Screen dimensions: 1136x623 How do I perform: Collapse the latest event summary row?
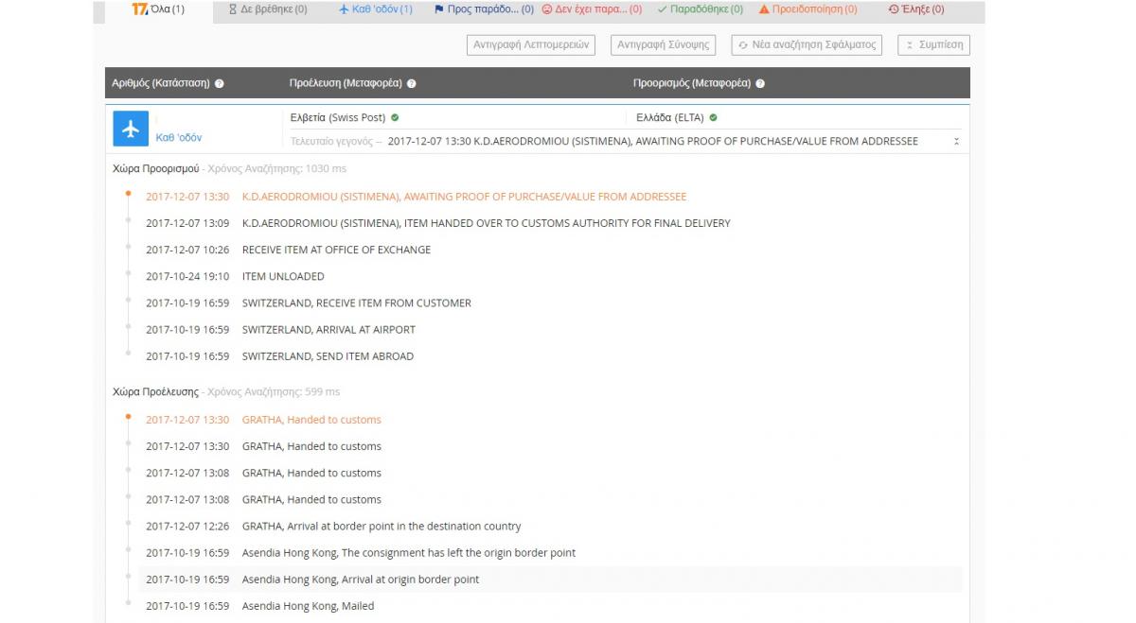956,142
